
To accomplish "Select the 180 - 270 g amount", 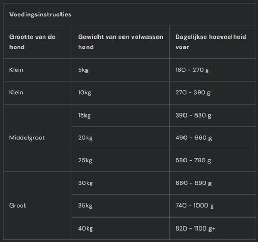I will (192, 70).
